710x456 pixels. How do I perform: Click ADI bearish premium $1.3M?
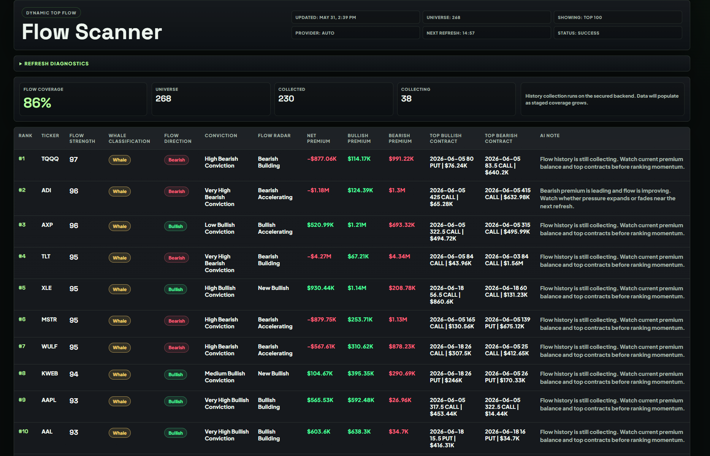pos(397,190)
